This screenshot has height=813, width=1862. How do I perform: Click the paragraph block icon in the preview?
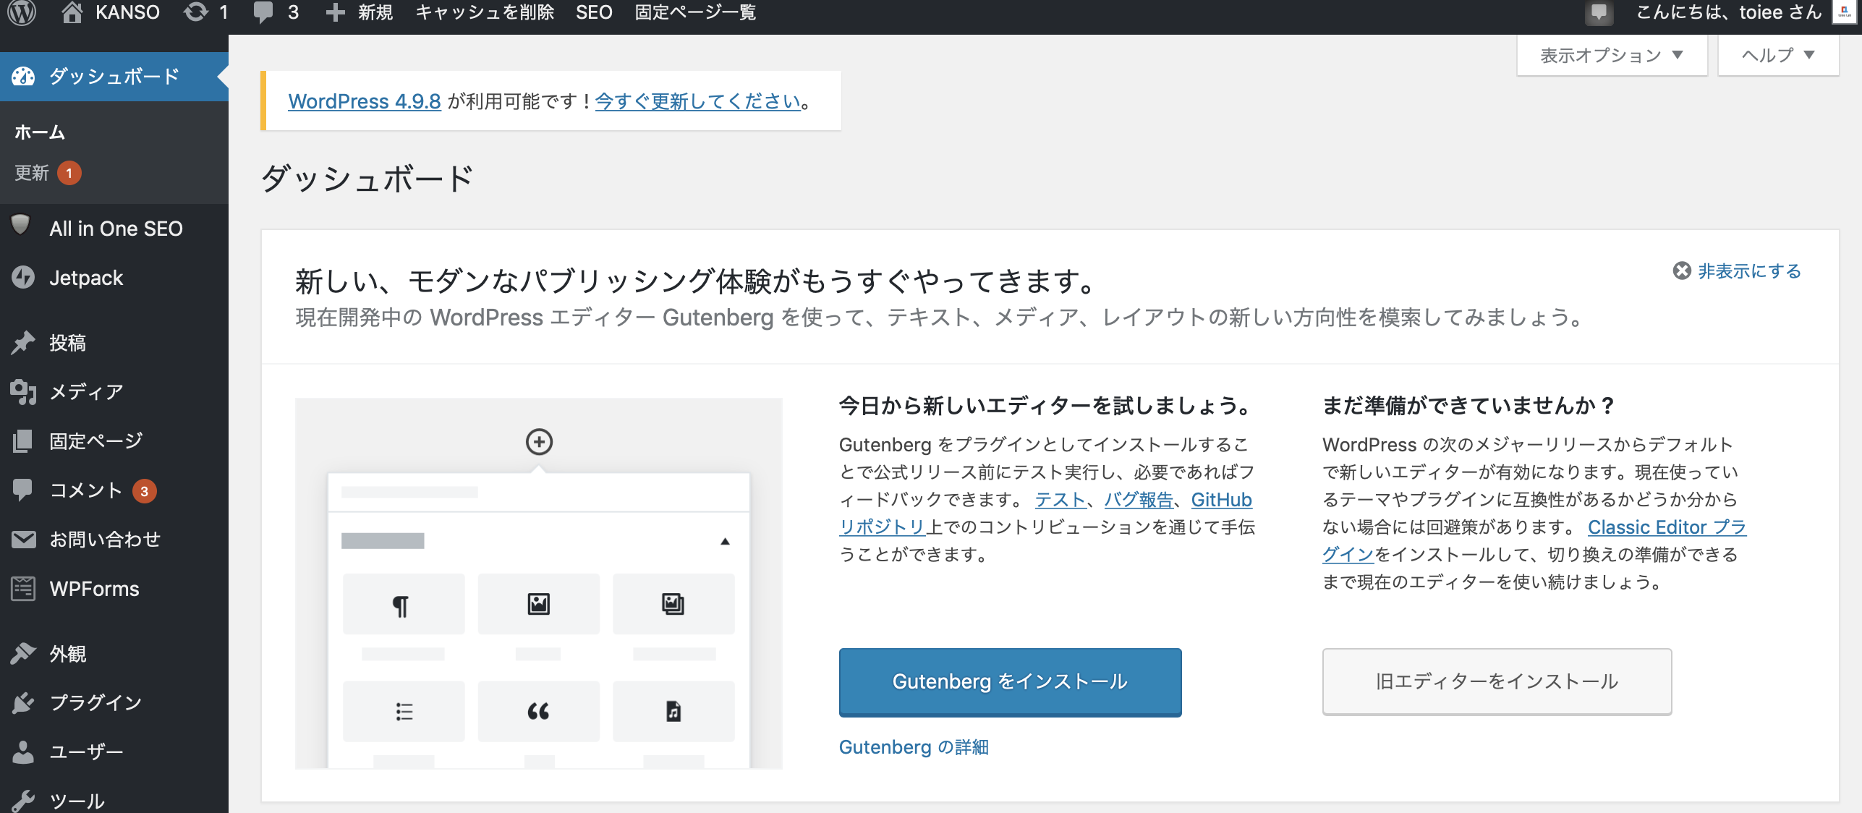pos(400,605)
